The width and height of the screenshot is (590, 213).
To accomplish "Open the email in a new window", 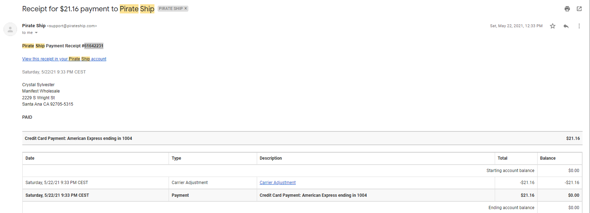I will pos(579,9).
